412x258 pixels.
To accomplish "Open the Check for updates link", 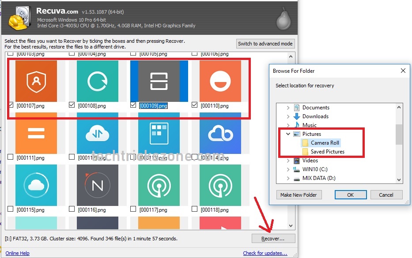I will (x=265, y=253).
